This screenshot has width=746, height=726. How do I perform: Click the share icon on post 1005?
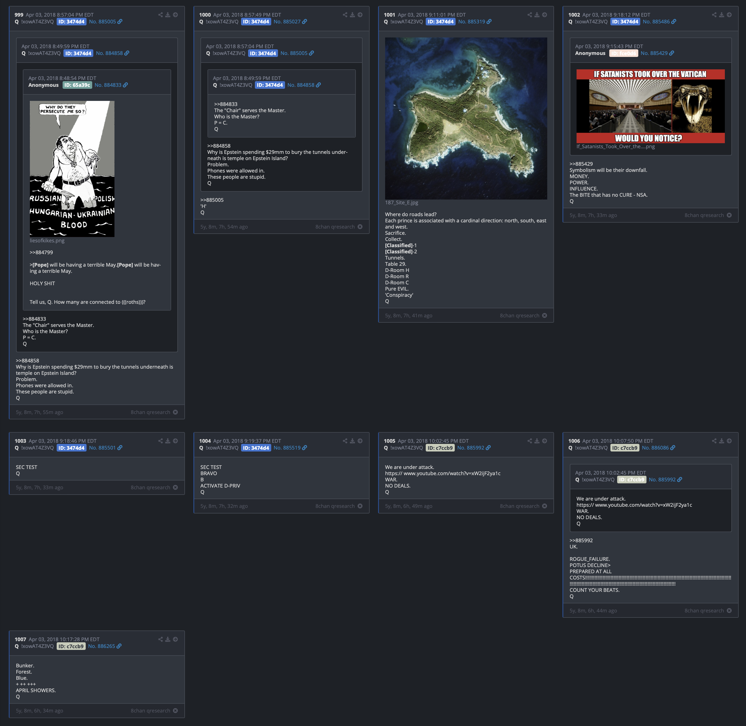(529, 441)
